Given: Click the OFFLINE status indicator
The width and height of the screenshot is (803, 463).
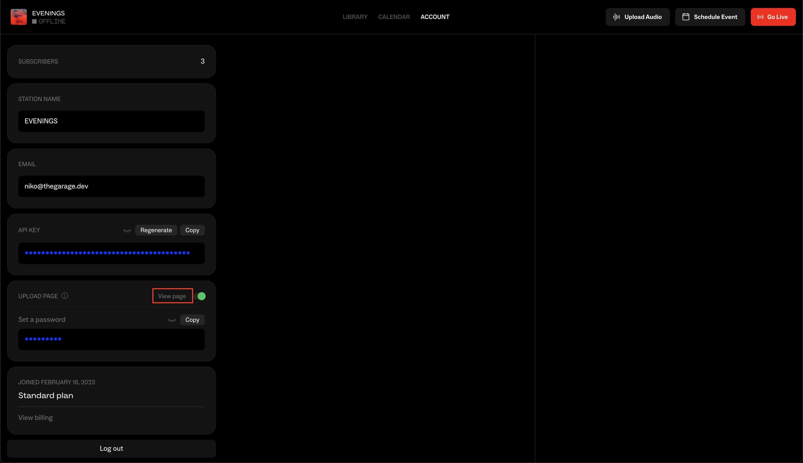Looking at the screenshot, I should 49,22.
